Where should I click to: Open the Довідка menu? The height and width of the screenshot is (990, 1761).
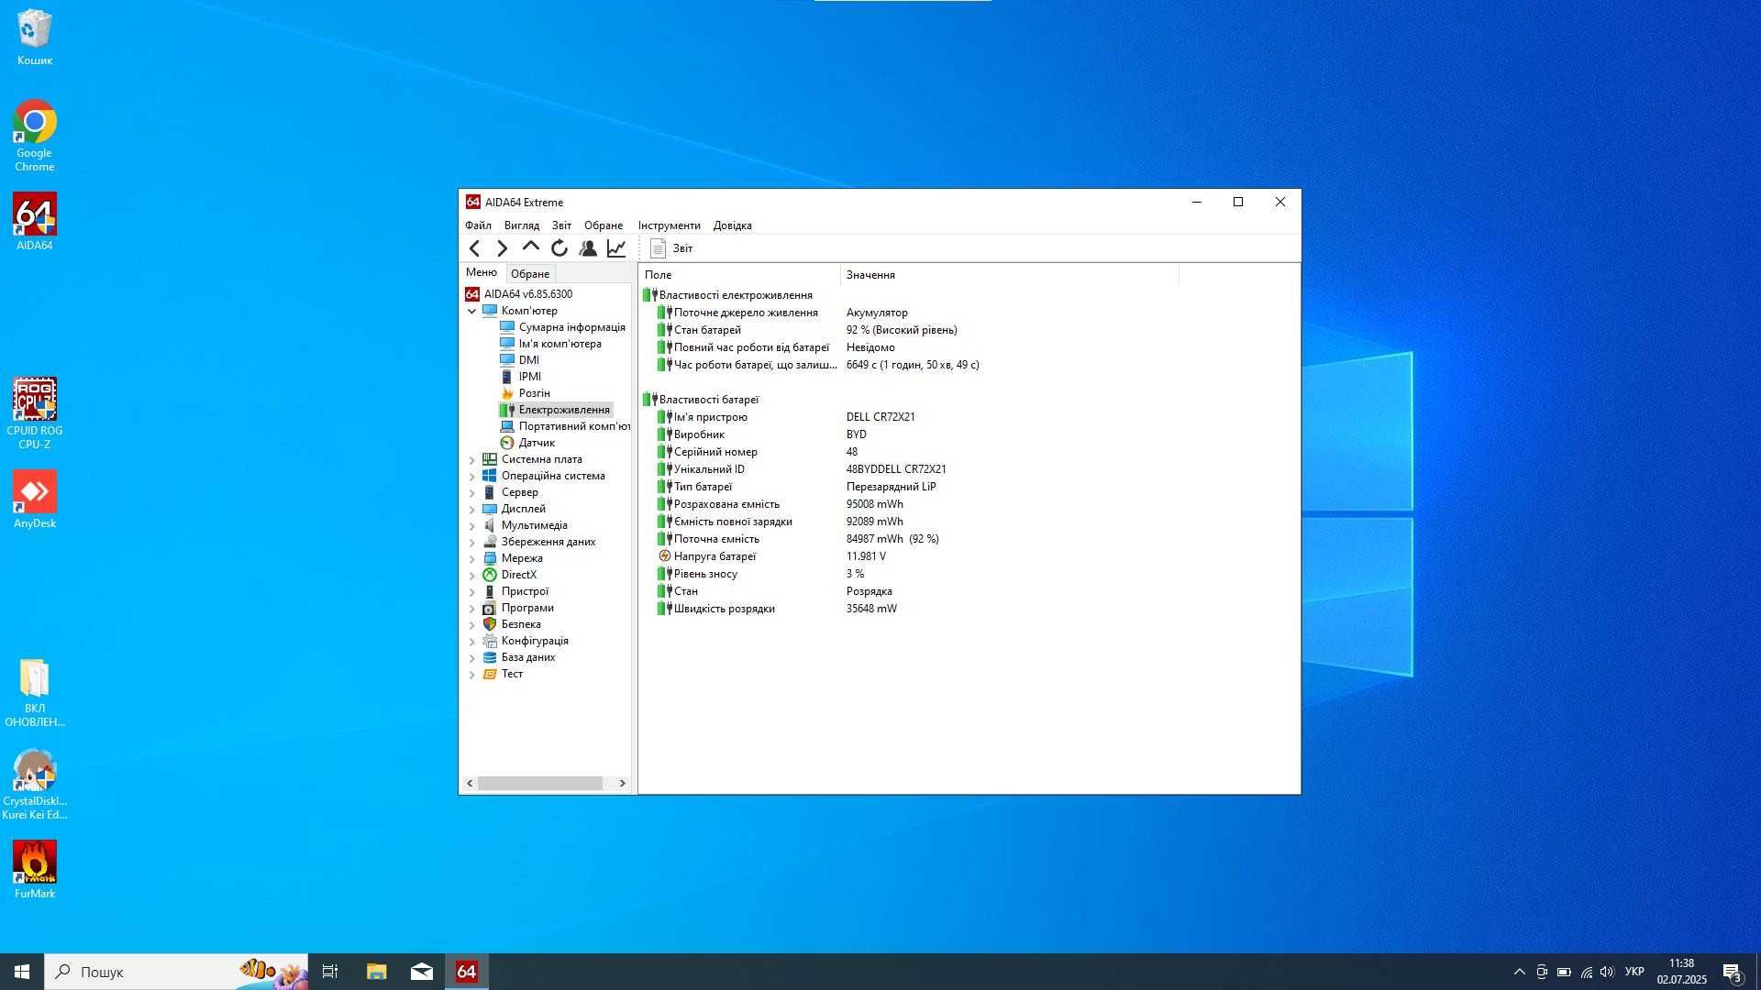tap(732, 225)
